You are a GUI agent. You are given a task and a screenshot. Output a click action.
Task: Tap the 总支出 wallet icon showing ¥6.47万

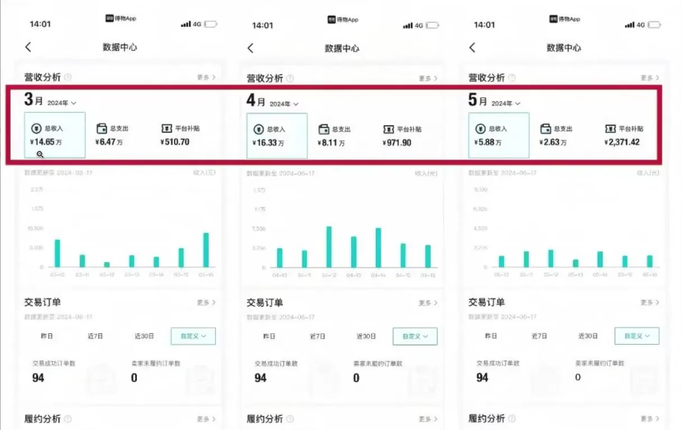(x=102, y=128)
